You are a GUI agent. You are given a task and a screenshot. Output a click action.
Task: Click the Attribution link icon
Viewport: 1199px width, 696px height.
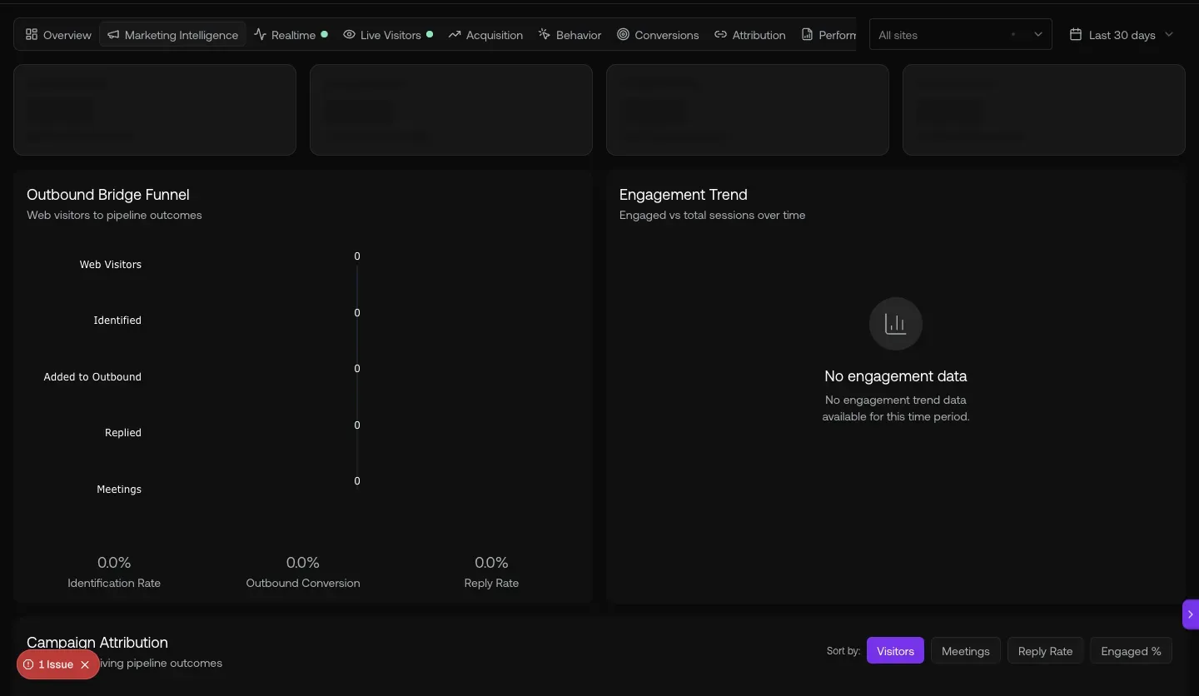coord(721,35)
